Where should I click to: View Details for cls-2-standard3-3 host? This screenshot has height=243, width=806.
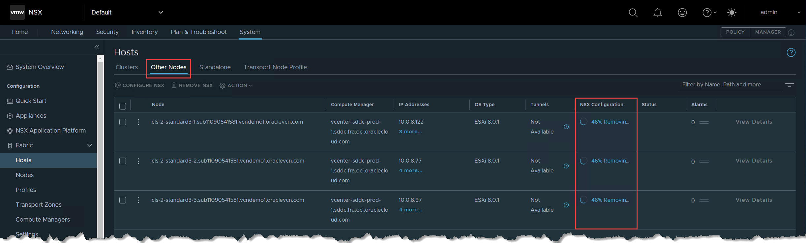click(754, 200)
